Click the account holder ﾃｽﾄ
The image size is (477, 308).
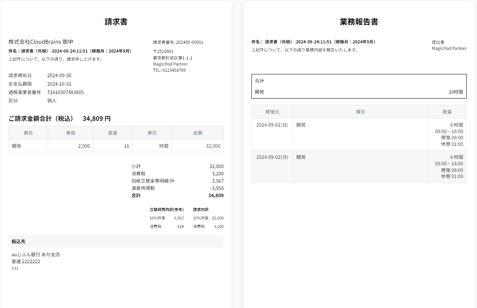point(15,268)
